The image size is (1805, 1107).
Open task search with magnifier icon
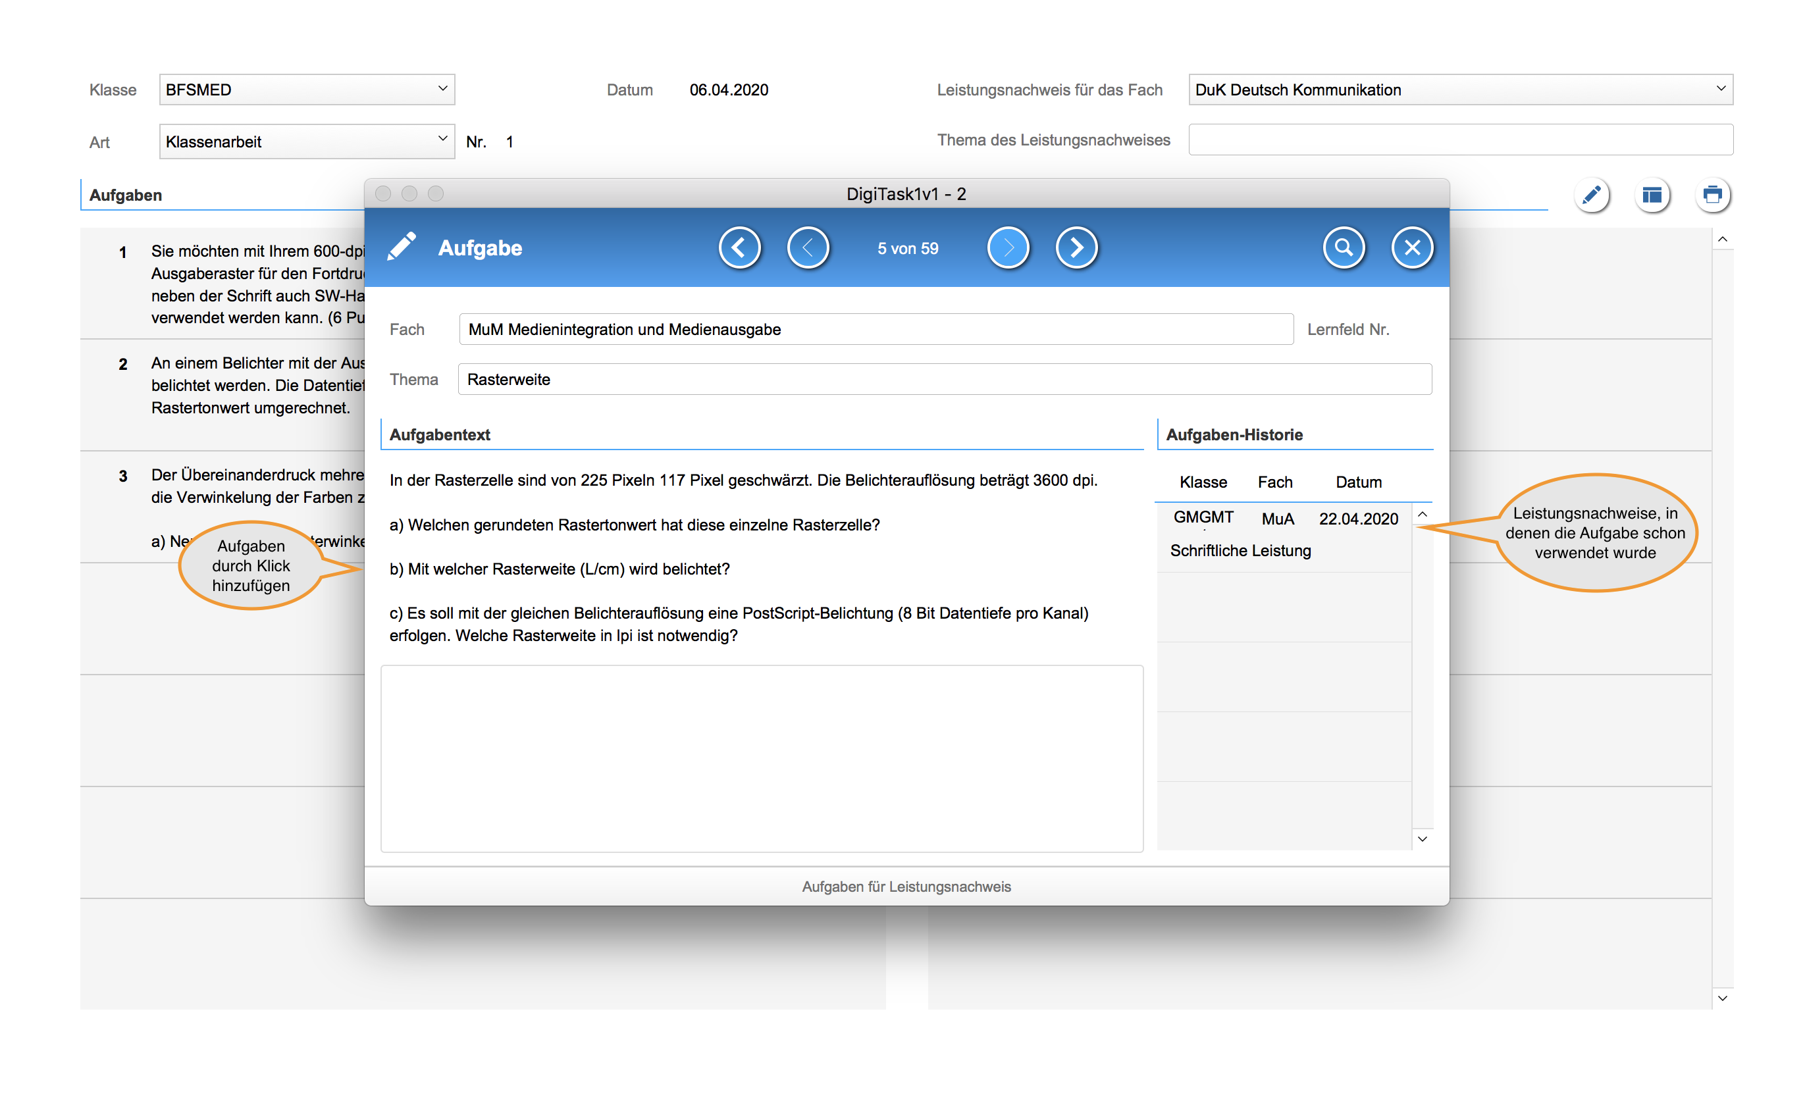(1344, 248)
